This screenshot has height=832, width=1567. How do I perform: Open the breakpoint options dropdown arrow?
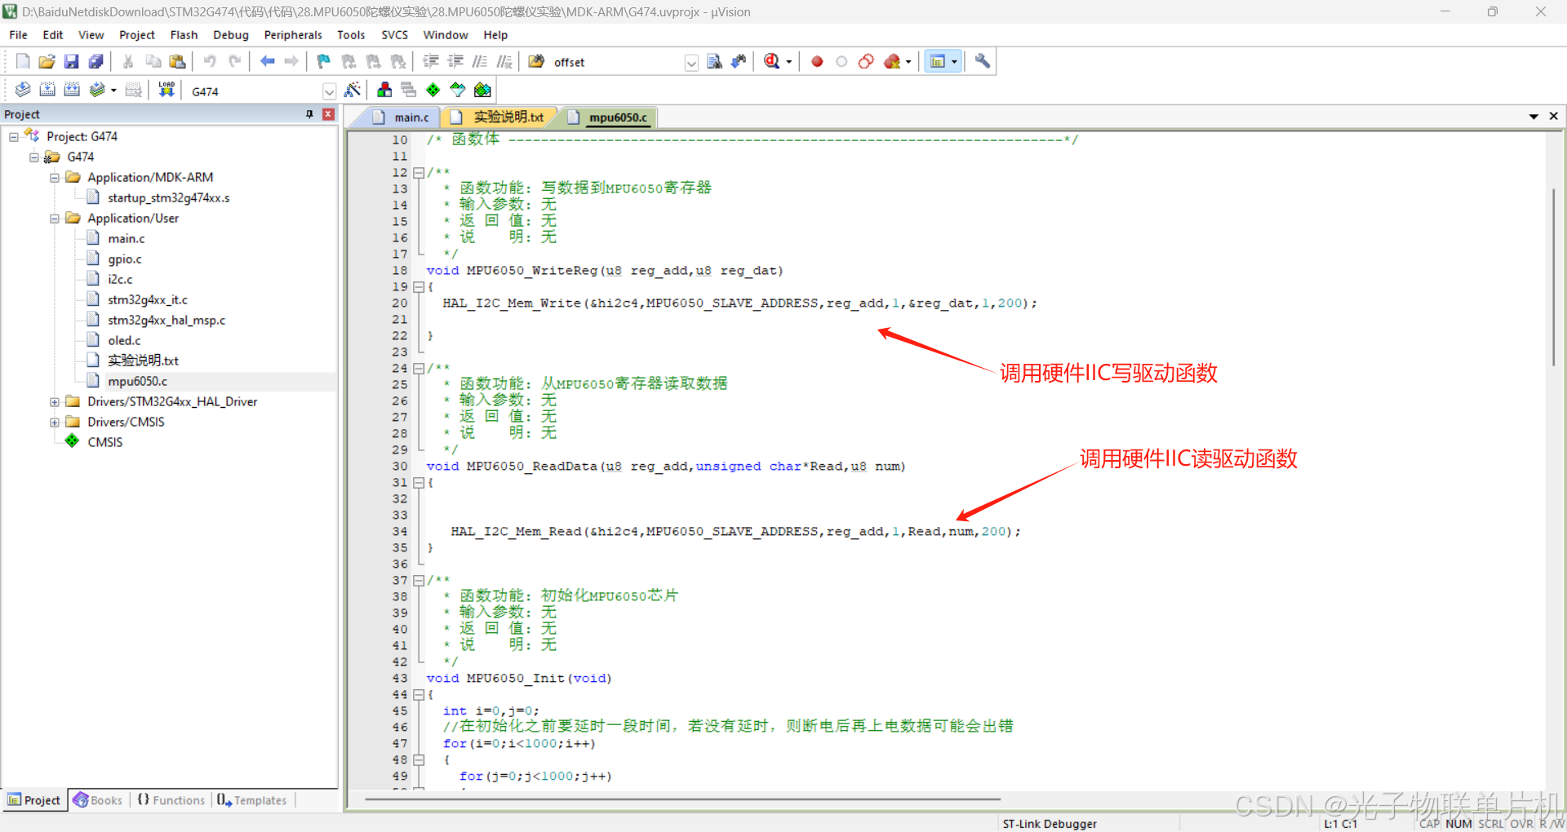(x=908, y=62)
